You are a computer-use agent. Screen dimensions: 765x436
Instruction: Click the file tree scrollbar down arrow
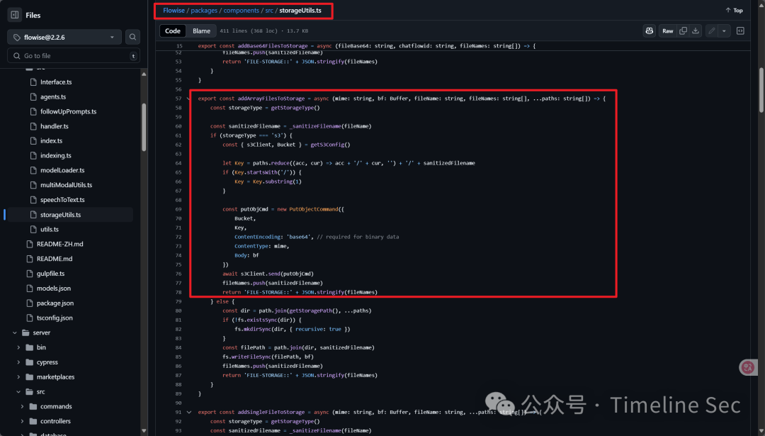point(144,430)
